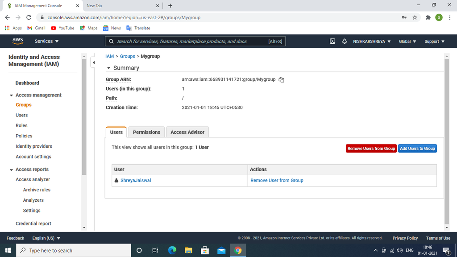457x257 pixels.
Task: Collapse the Summary section
Action: [x=108, y=68]
